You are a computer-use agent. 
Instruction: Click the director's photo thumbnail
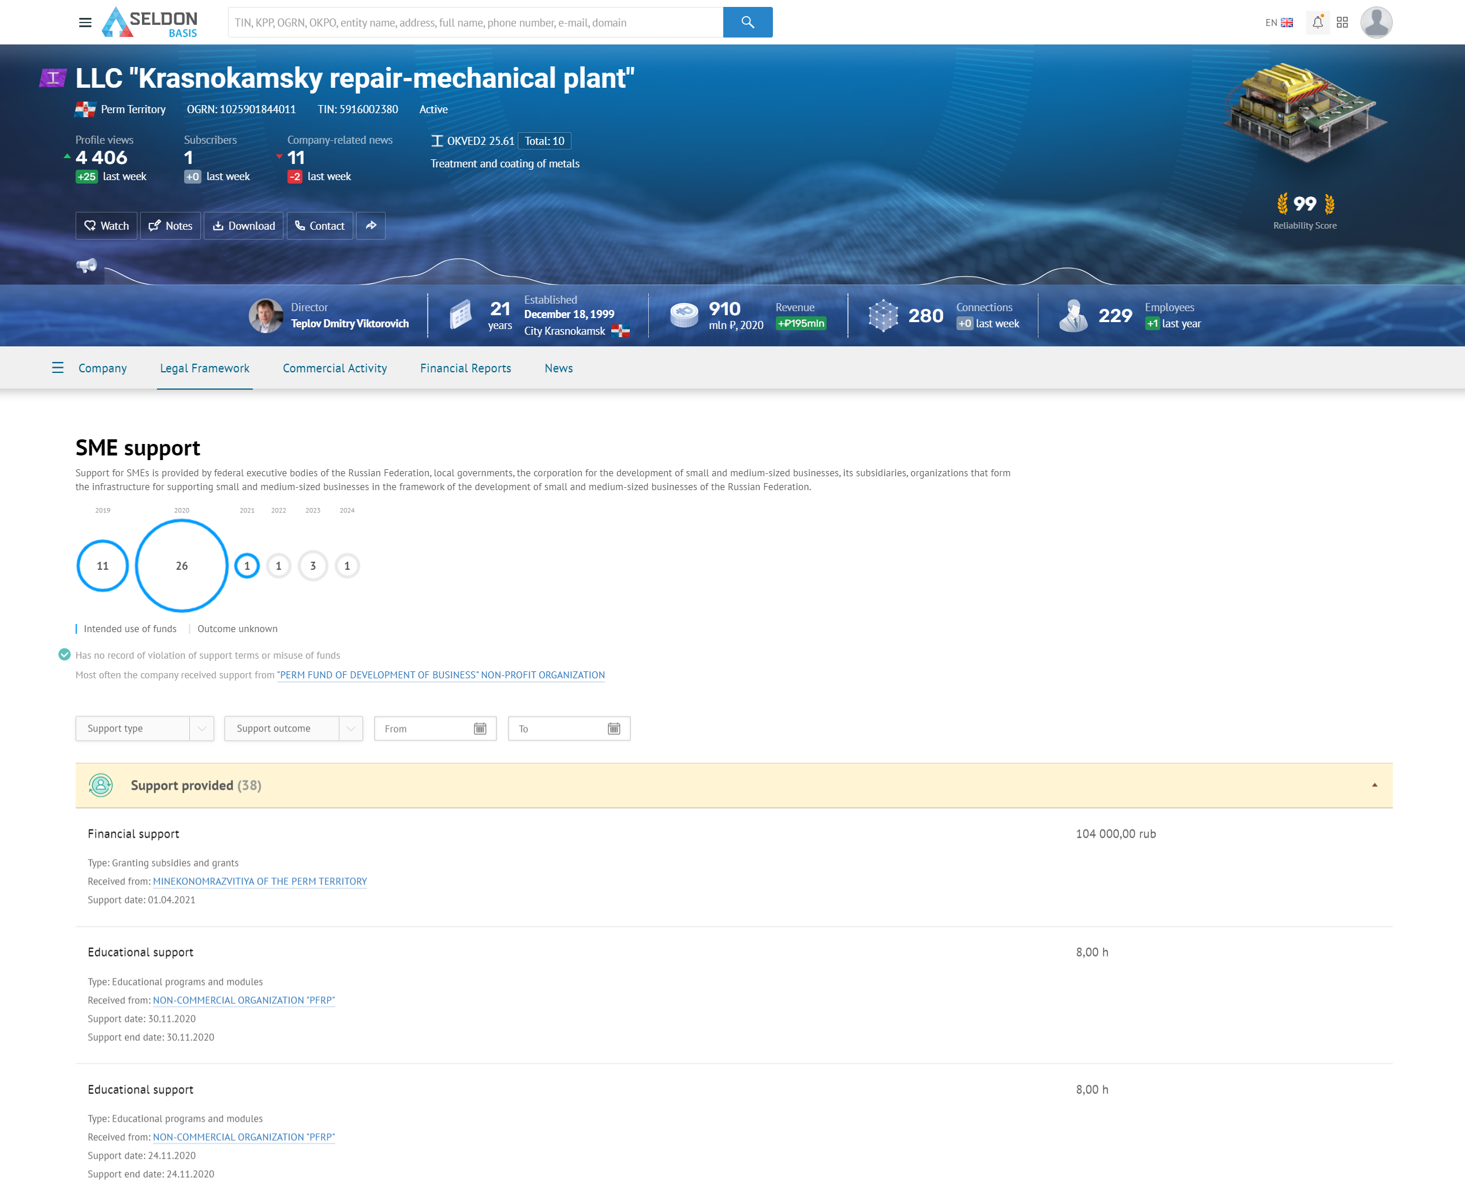tap(266, 316)
